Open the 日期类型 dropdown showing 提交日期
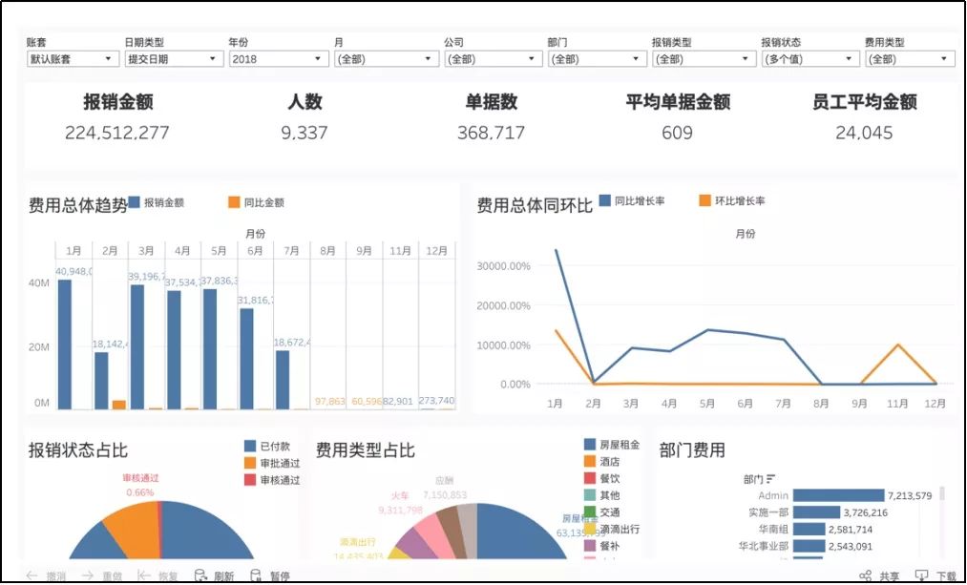This screenshot has height=585, width=967. coord(174,59)
